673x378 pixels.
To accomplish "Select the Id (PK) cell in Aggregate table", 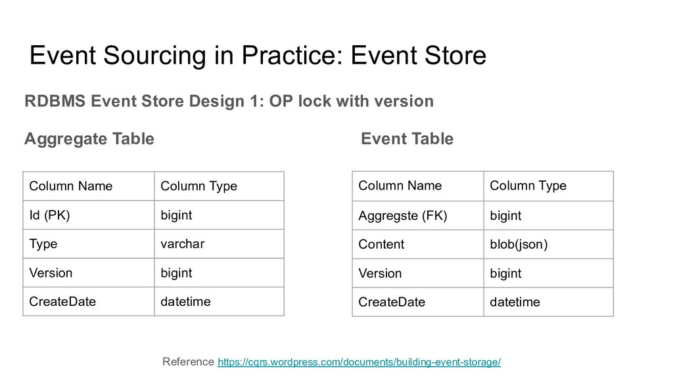I will click(89, 215).
